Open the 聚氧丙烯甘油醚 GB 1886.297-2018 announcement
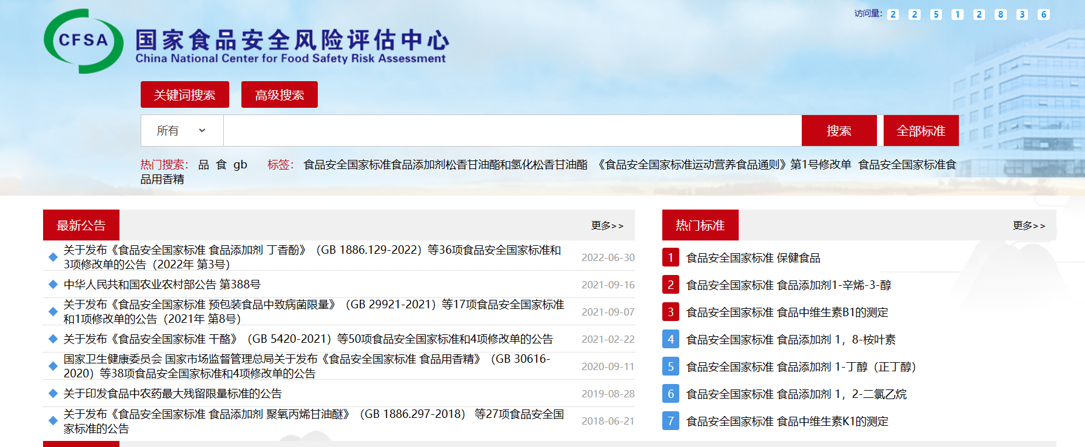Screen dimensions: 1085x447 tap(314, 421)
